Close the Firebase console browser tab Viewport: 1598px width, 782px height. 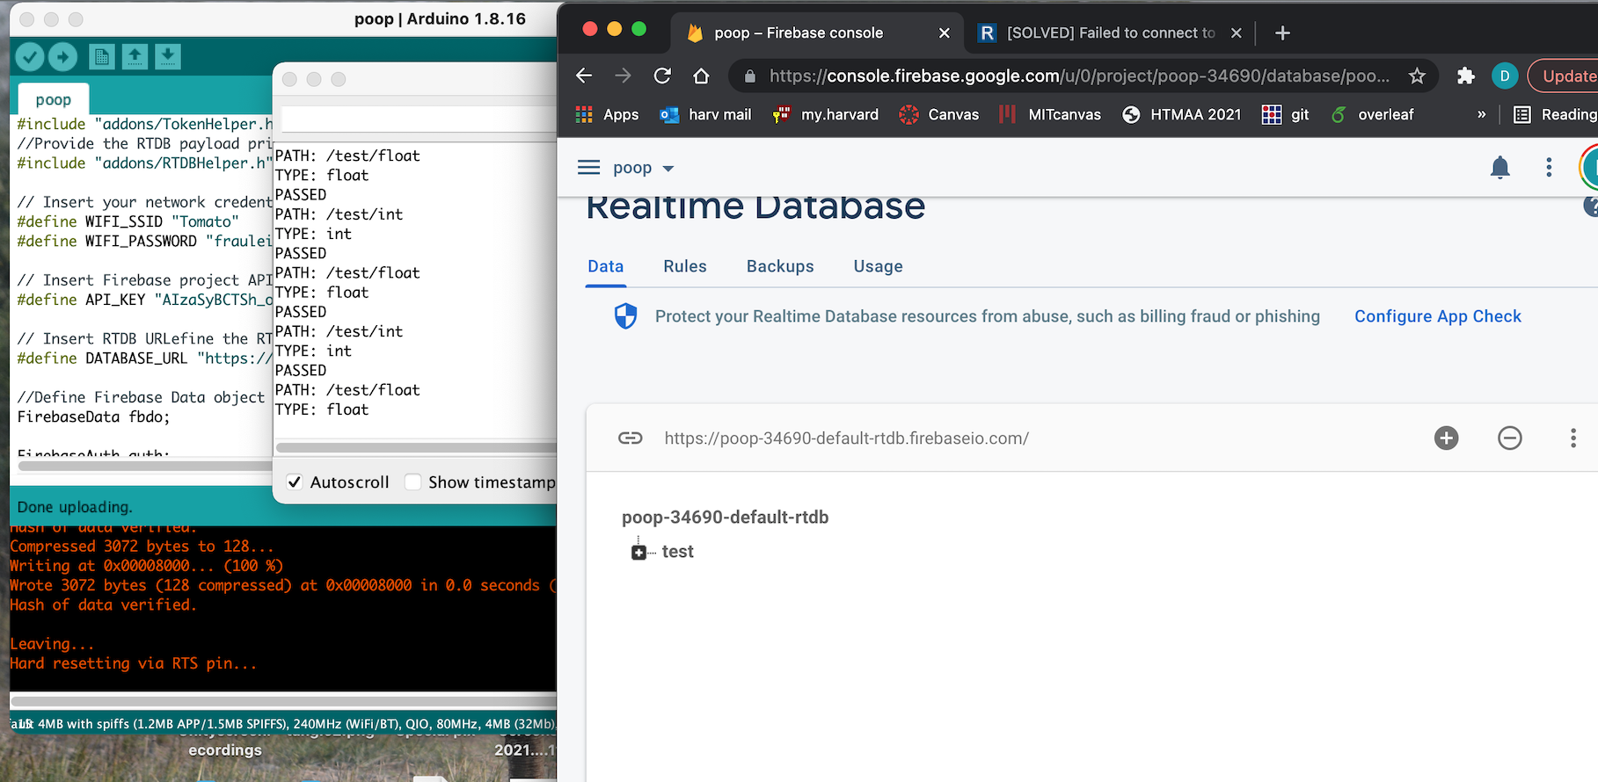coord(944,33)
